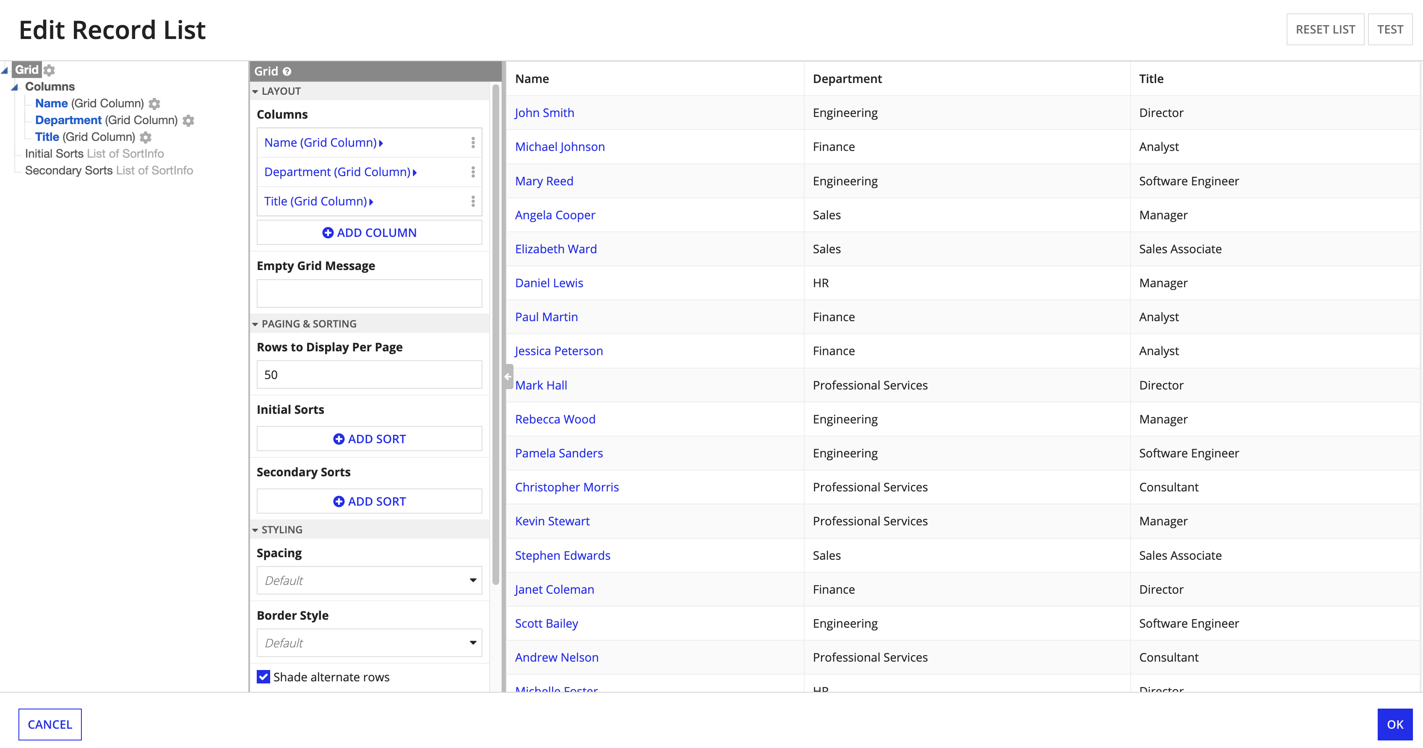Open Angela Cooper record link

click(x=555, y=215)
